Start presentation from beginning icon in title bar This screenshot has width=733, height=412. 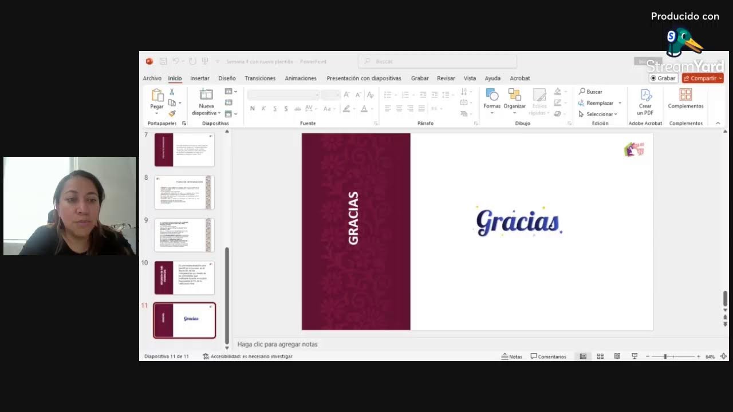point(205,61)
